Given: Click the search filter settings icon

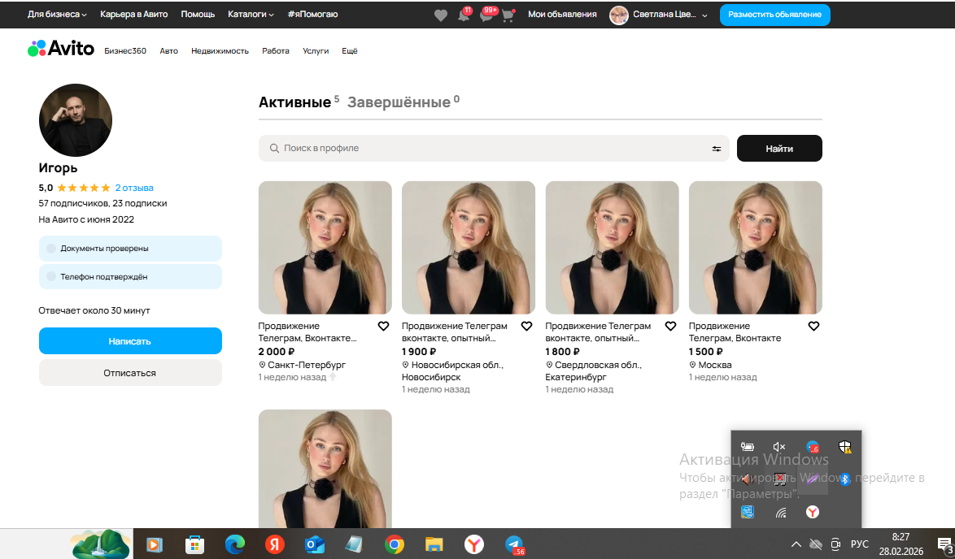Looking at the screenshot, I should (717, 149).
